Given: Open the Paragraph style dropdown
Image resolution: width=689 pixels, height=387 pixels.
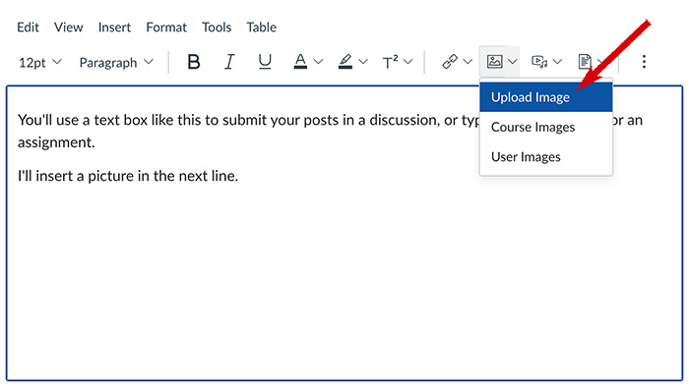Looking at the screenshot, I should click(x=116, y=62).
